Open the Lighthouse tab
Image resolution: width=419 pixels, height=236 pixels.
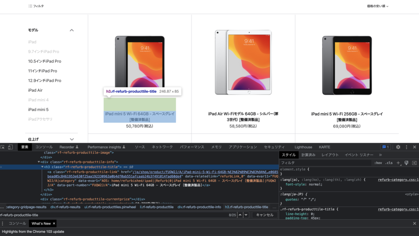(x=303, y=147)
